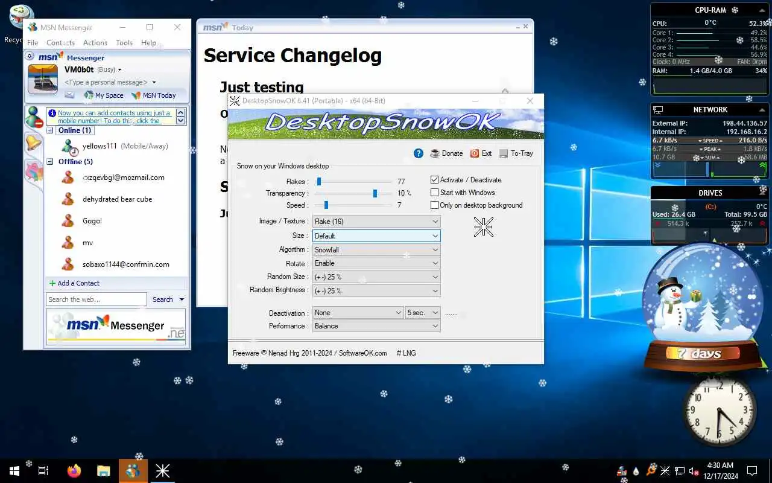
Task: Open the Random Brightness dropdown
Action: coord(376,291)
